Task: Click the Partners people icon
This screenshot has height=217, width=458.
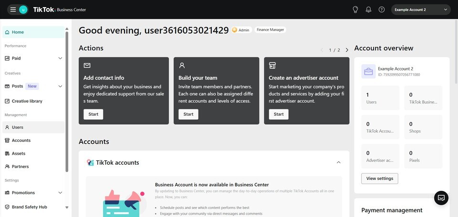Action: 7,167
